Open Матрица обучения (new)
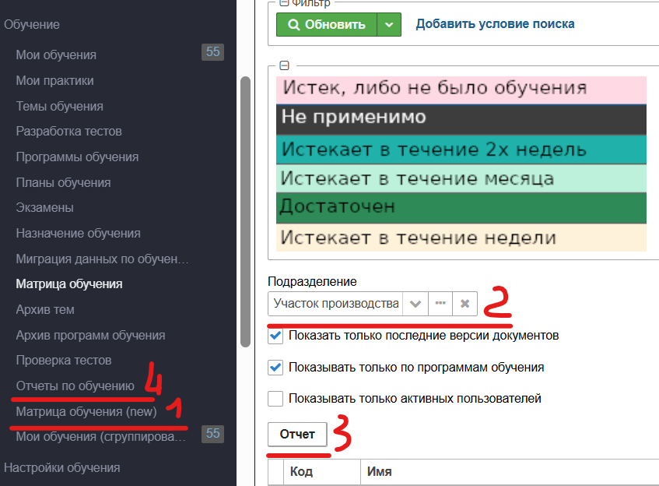 tap(86, 411)
